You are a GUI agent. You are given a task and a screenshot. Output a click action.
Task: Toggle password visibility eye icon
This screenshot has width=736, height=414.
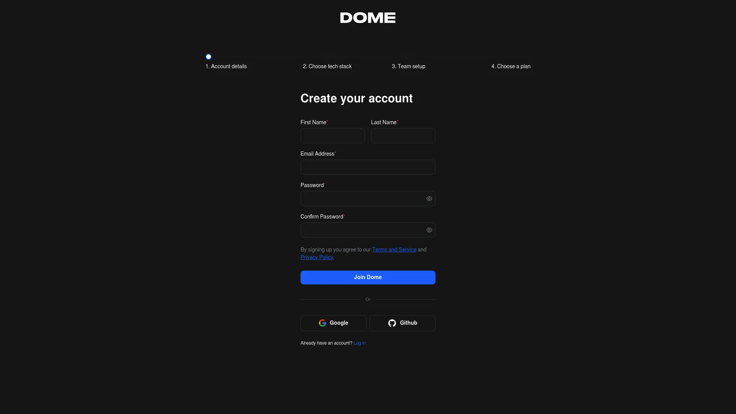[x=429, y=198]
